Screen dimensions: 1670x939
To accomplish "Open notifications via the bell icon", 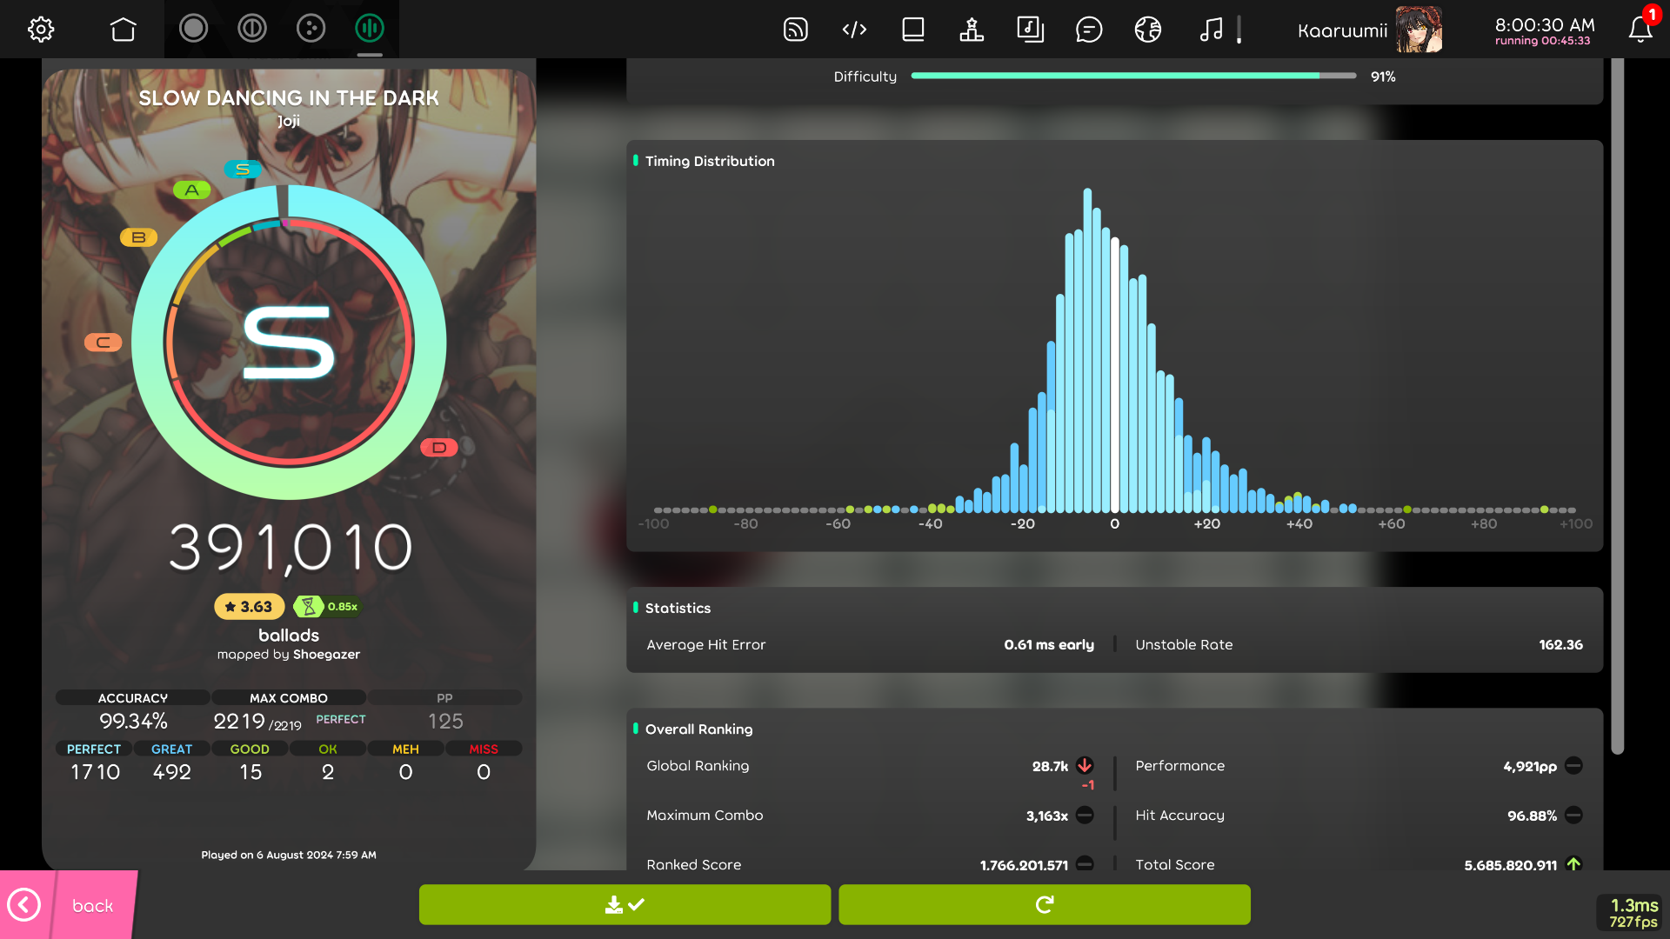I will click(x=1640, y=30).
